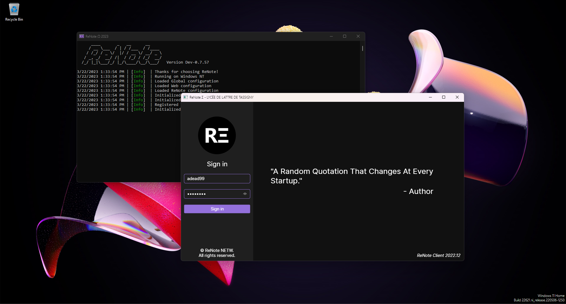Click the Sign in heading
This screenshot has height=304, width=566.
click(217, 164)
